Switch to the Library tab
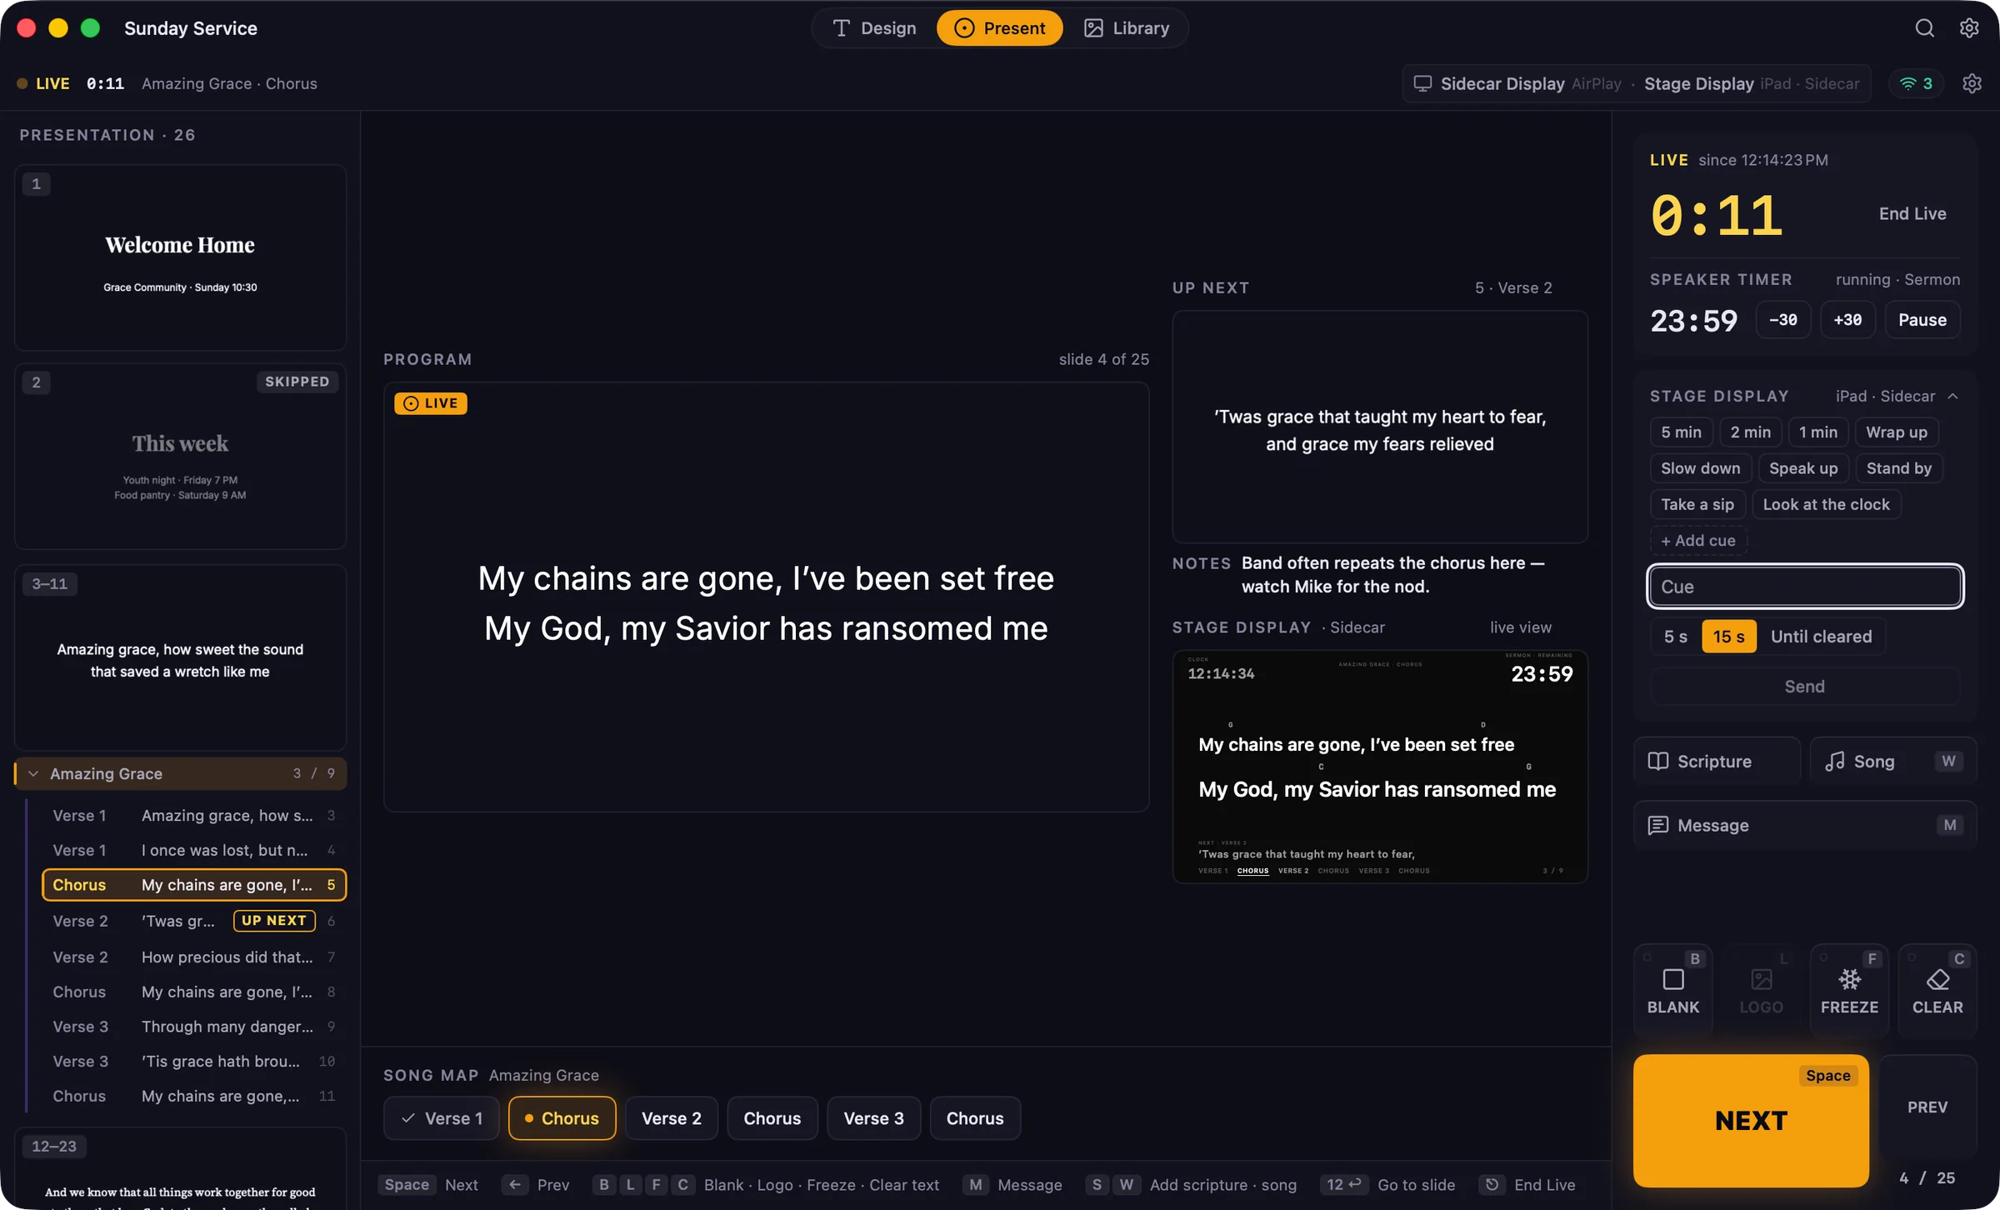The height and width of the screenshot is (1210, 2000). click(1126, 28)
